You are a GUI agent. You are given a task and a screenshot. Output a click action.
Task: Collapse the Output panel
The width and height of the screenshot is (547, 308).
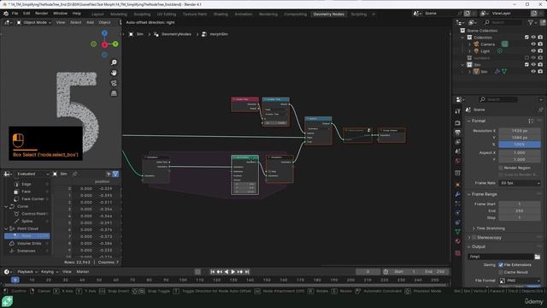469,247
